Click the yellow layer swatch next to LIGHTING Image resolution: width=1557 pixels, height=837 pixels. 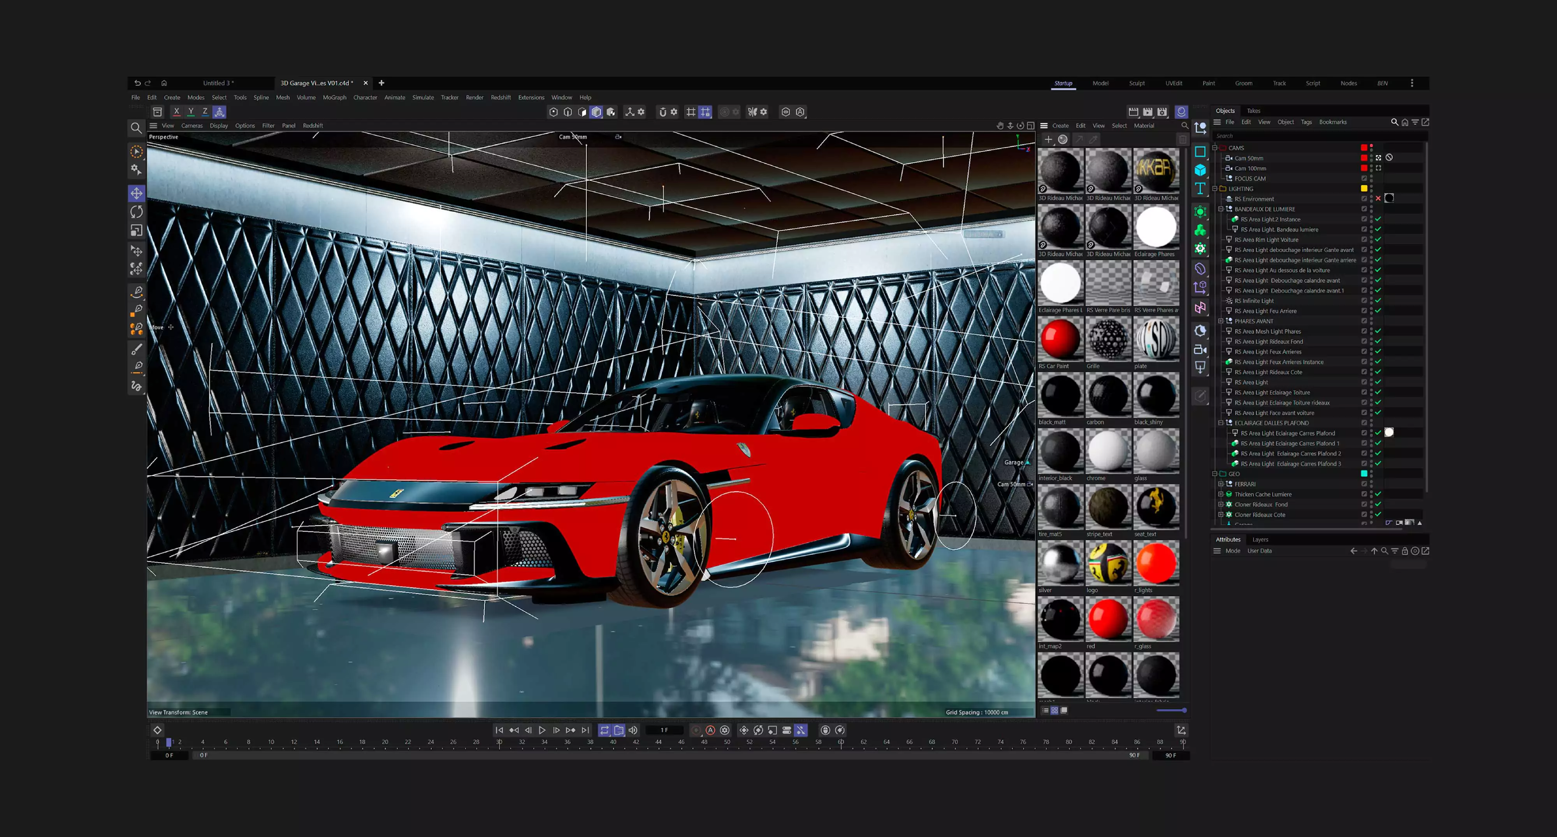1364,188
